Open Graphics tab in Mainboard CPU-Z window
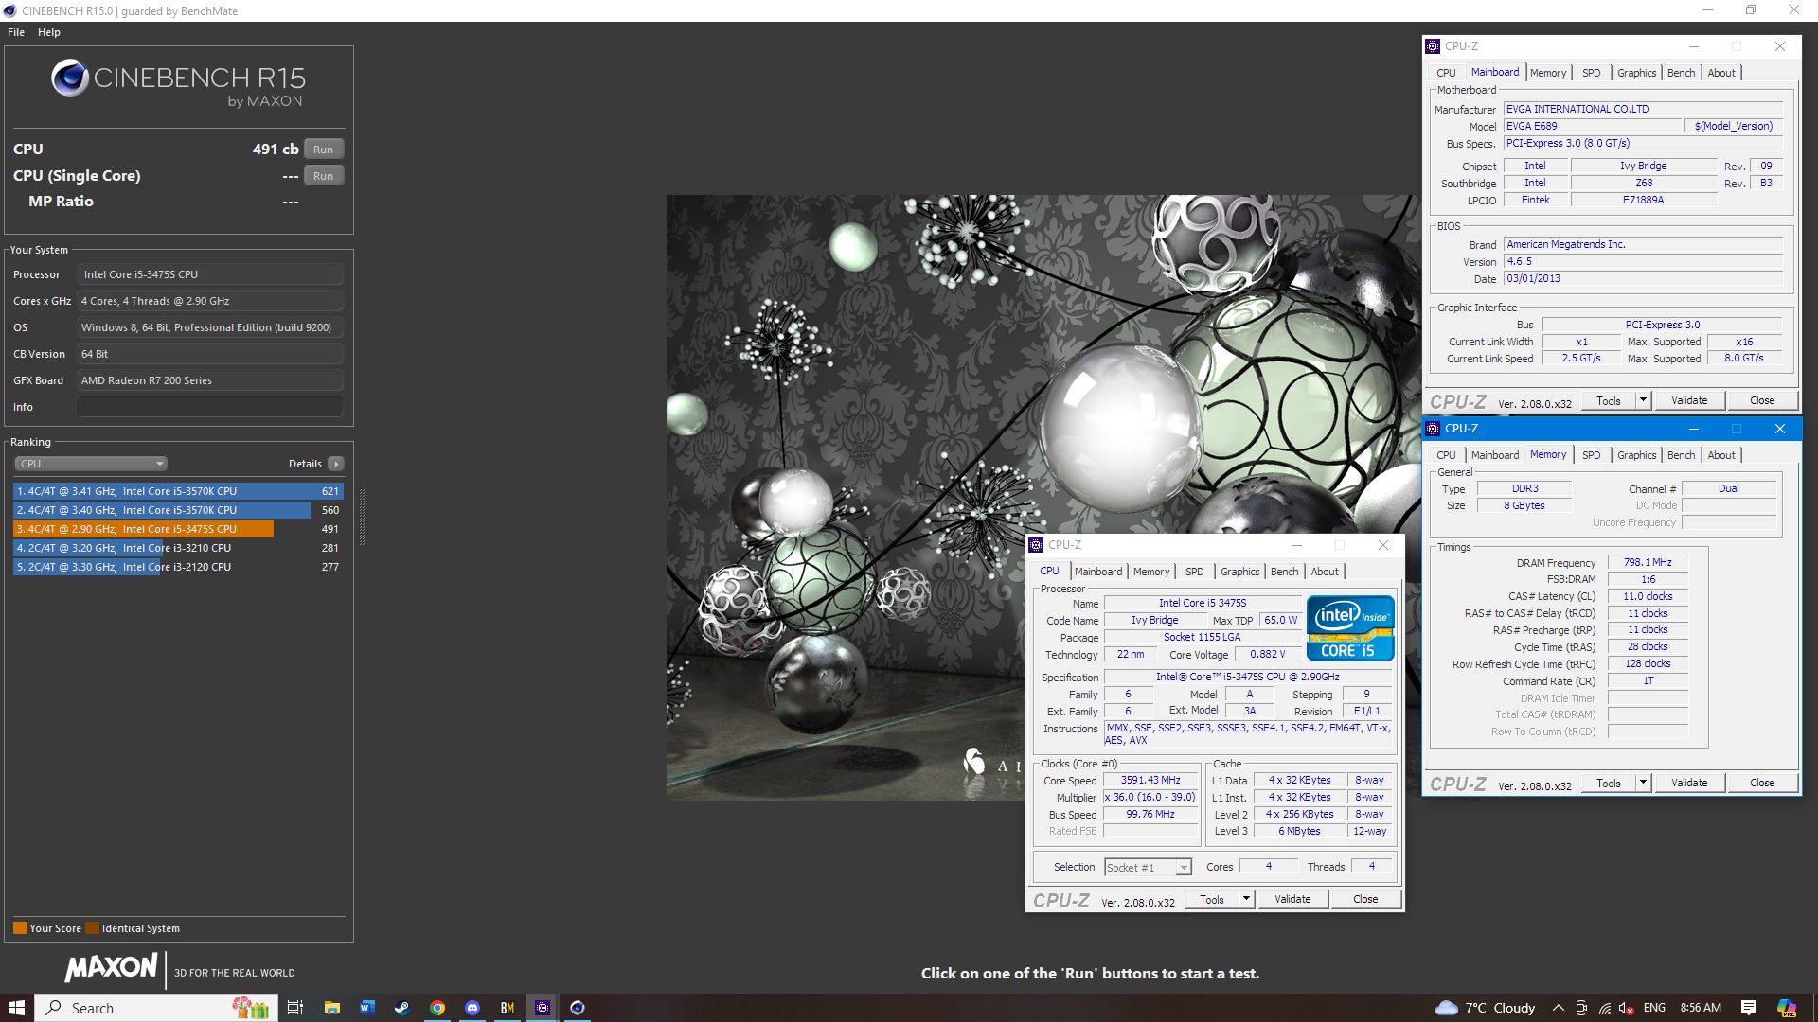The width and height of the screenshot is (1818, 1022). [1636, 73]
